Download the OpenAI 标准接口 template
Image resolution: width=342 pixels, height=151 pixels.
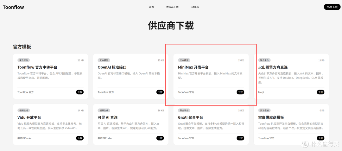tap(160, 92)
